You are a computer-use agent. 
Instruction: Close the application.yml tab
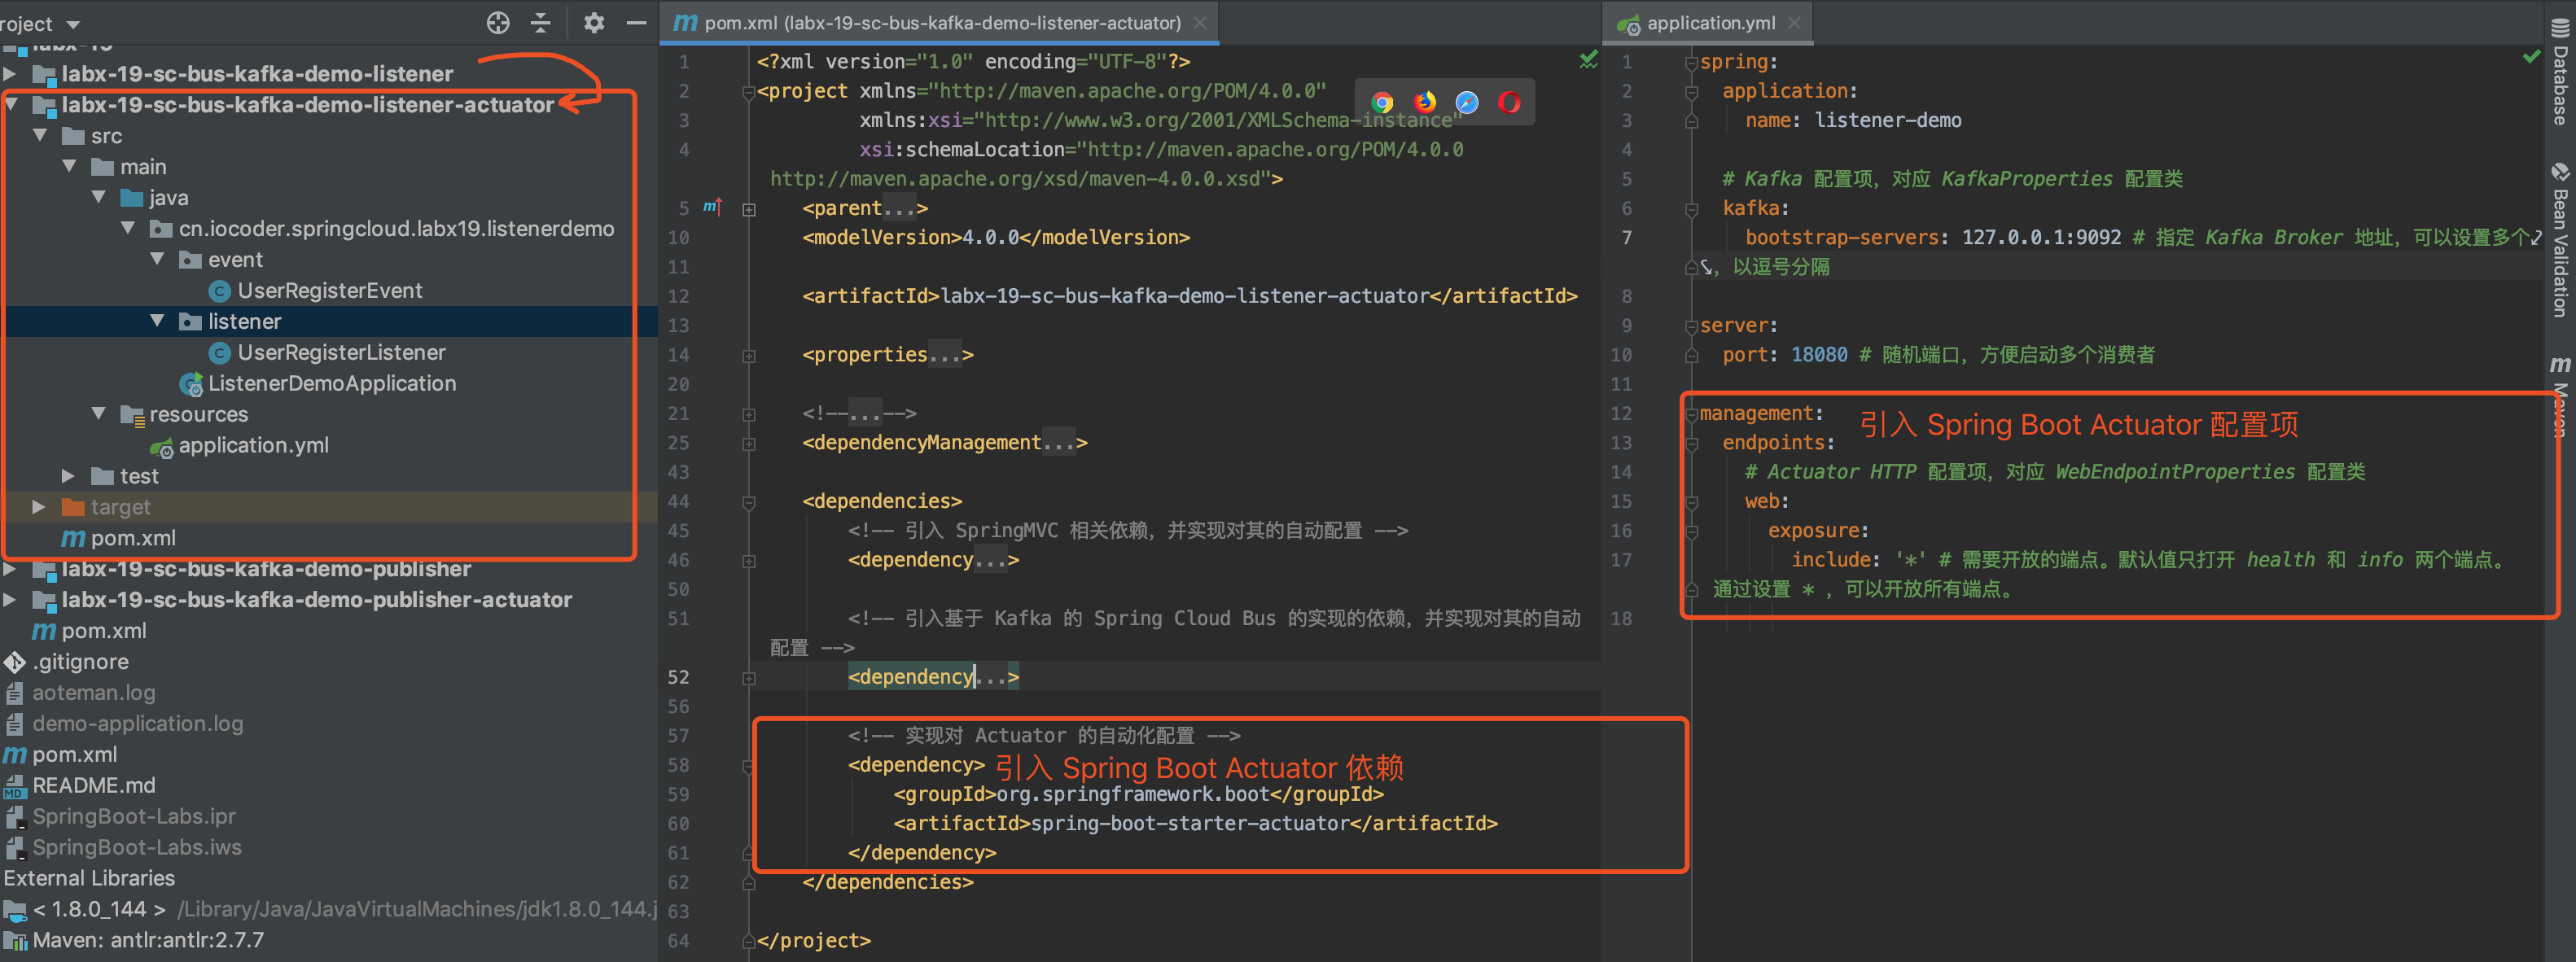(x=1794, y=23)
